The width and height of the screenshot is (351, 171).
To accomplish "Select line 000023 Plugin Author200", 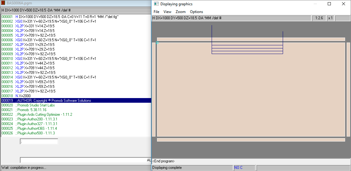I will [x=76, y=119].
